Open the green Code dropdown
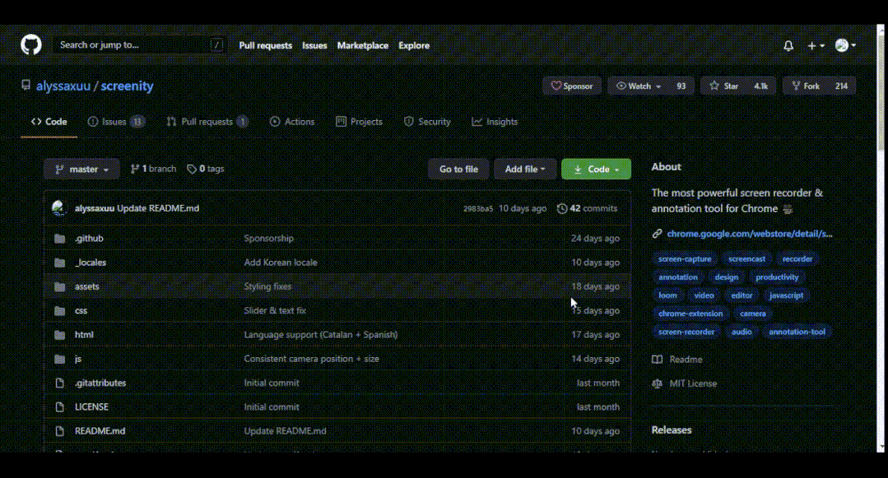This screenshot has height=478, width=888. 596,169
